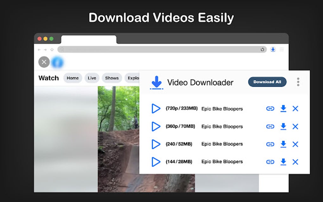This screenshot has height=202, width=323.
Task: Reload the page with refresh icon
Action: [262, 49]
